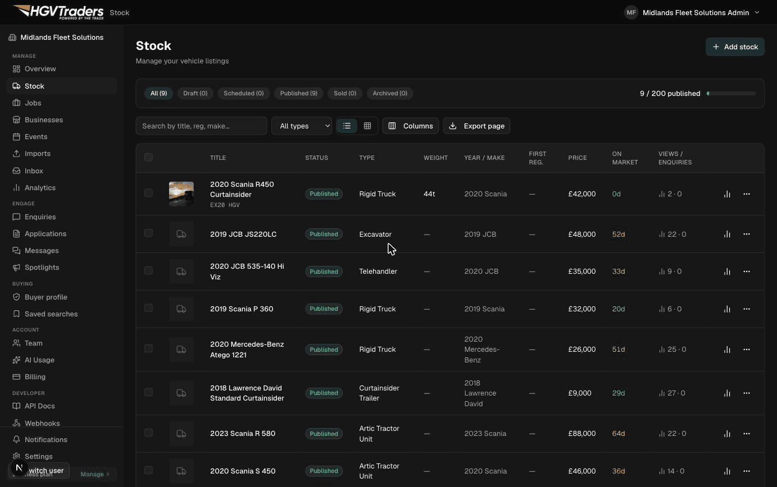Open API Docs
The image size is (777, 487).
[62, 406]
